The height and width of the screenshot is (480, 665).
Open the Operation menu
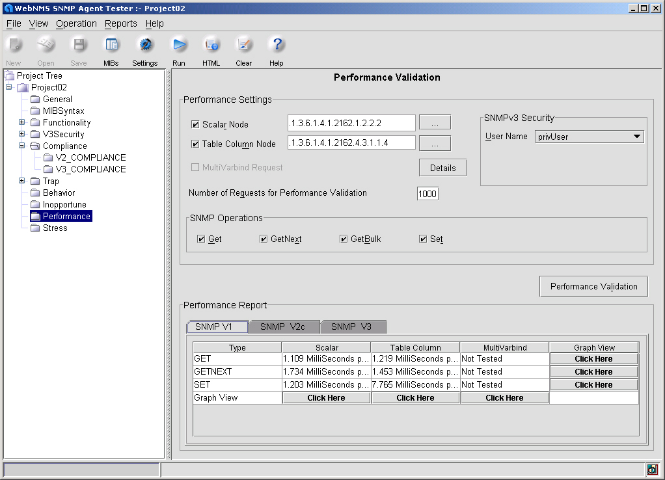point(76,24)
